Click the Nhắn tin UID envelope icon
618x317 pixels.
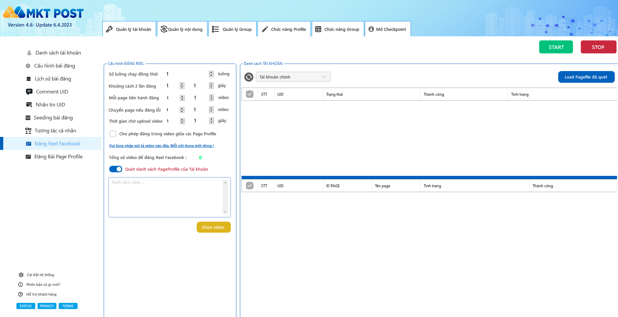(x=29, y=105)
